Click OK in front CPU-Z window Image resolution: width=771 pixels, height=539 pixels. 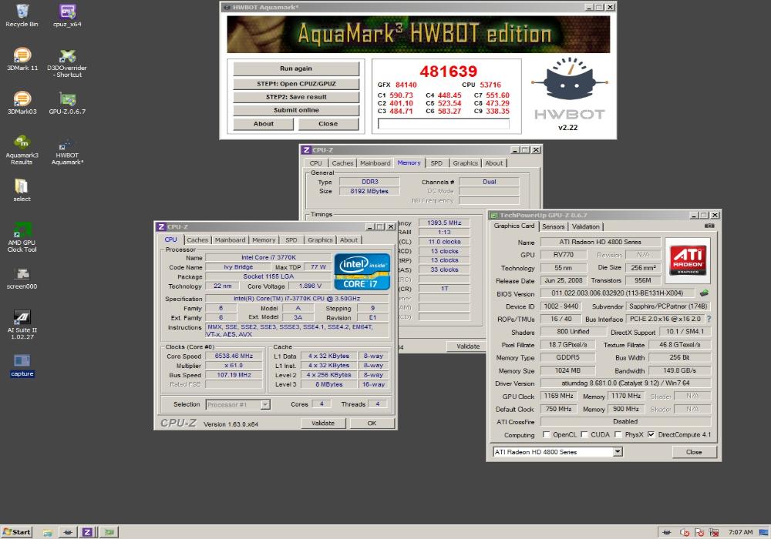point(372,423)
